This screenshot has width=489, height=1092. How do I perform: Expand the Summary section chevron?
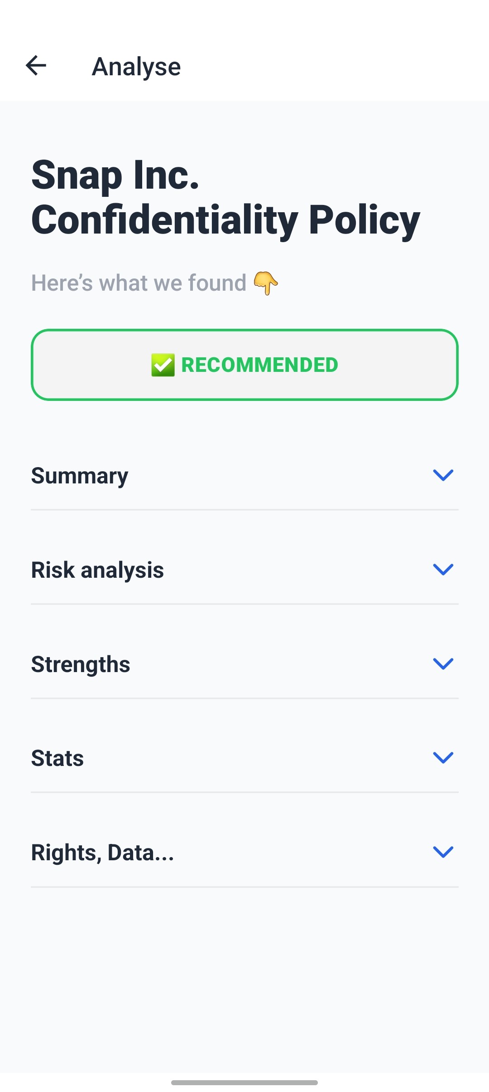(x=443, y=475)
